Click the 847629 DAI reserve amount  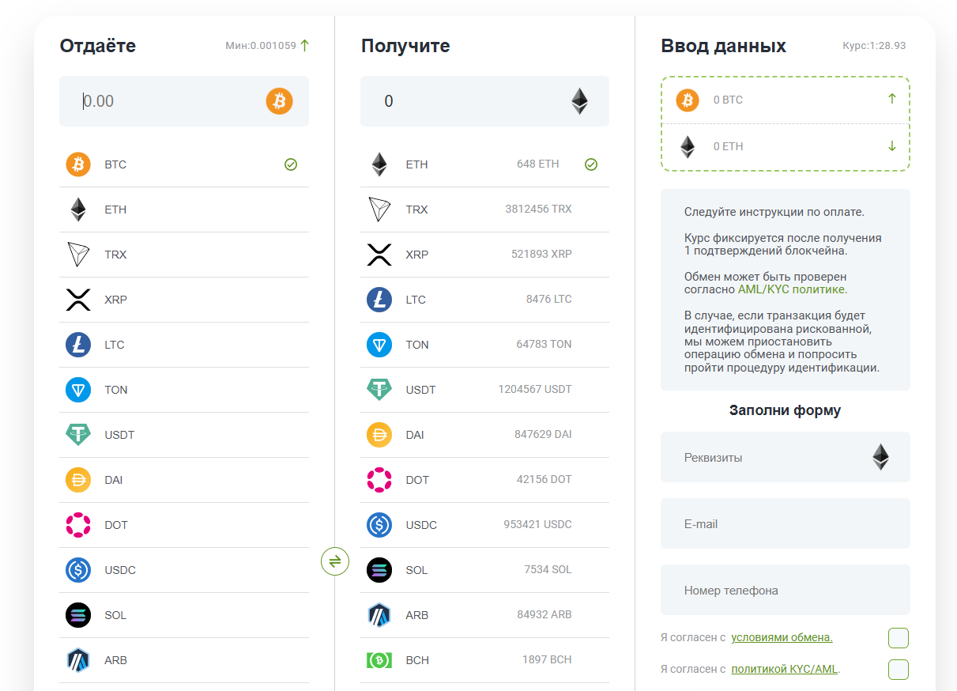(x=543, y=435)
